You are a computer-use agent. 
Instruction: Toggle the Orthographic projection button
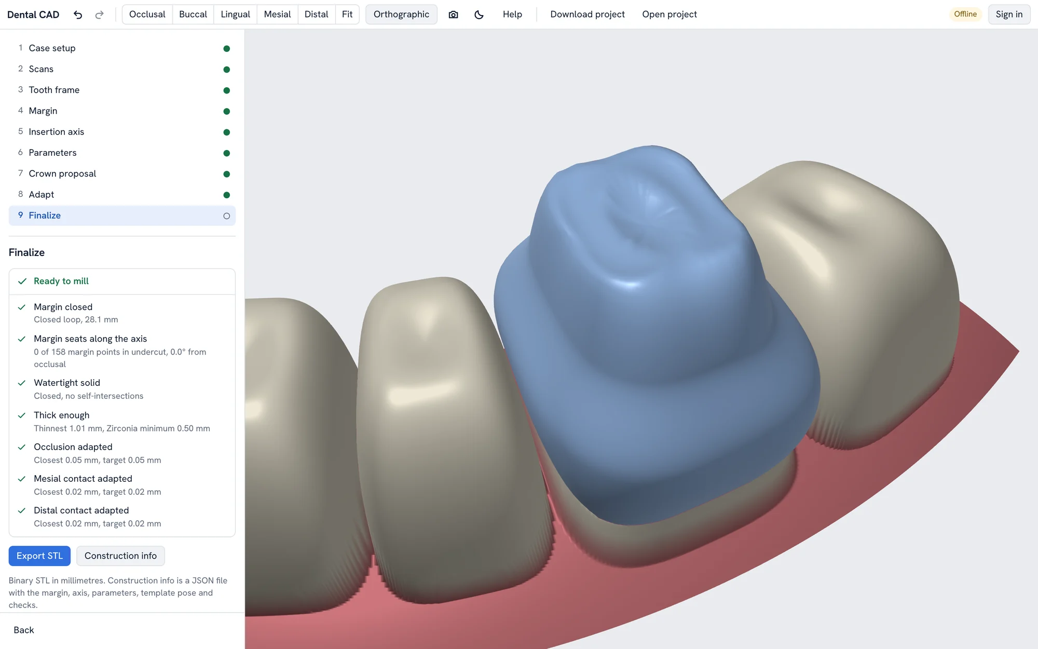(x=401, y=15)
